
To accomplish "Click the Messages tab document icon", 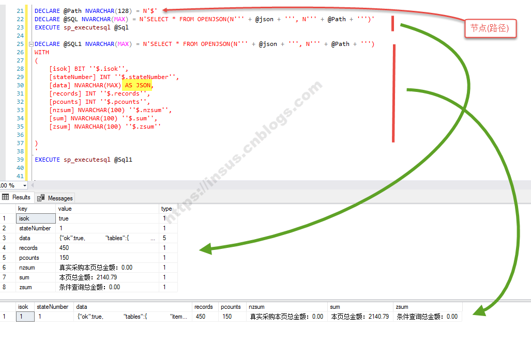I will pyautogui.click(x=41, y=198).
